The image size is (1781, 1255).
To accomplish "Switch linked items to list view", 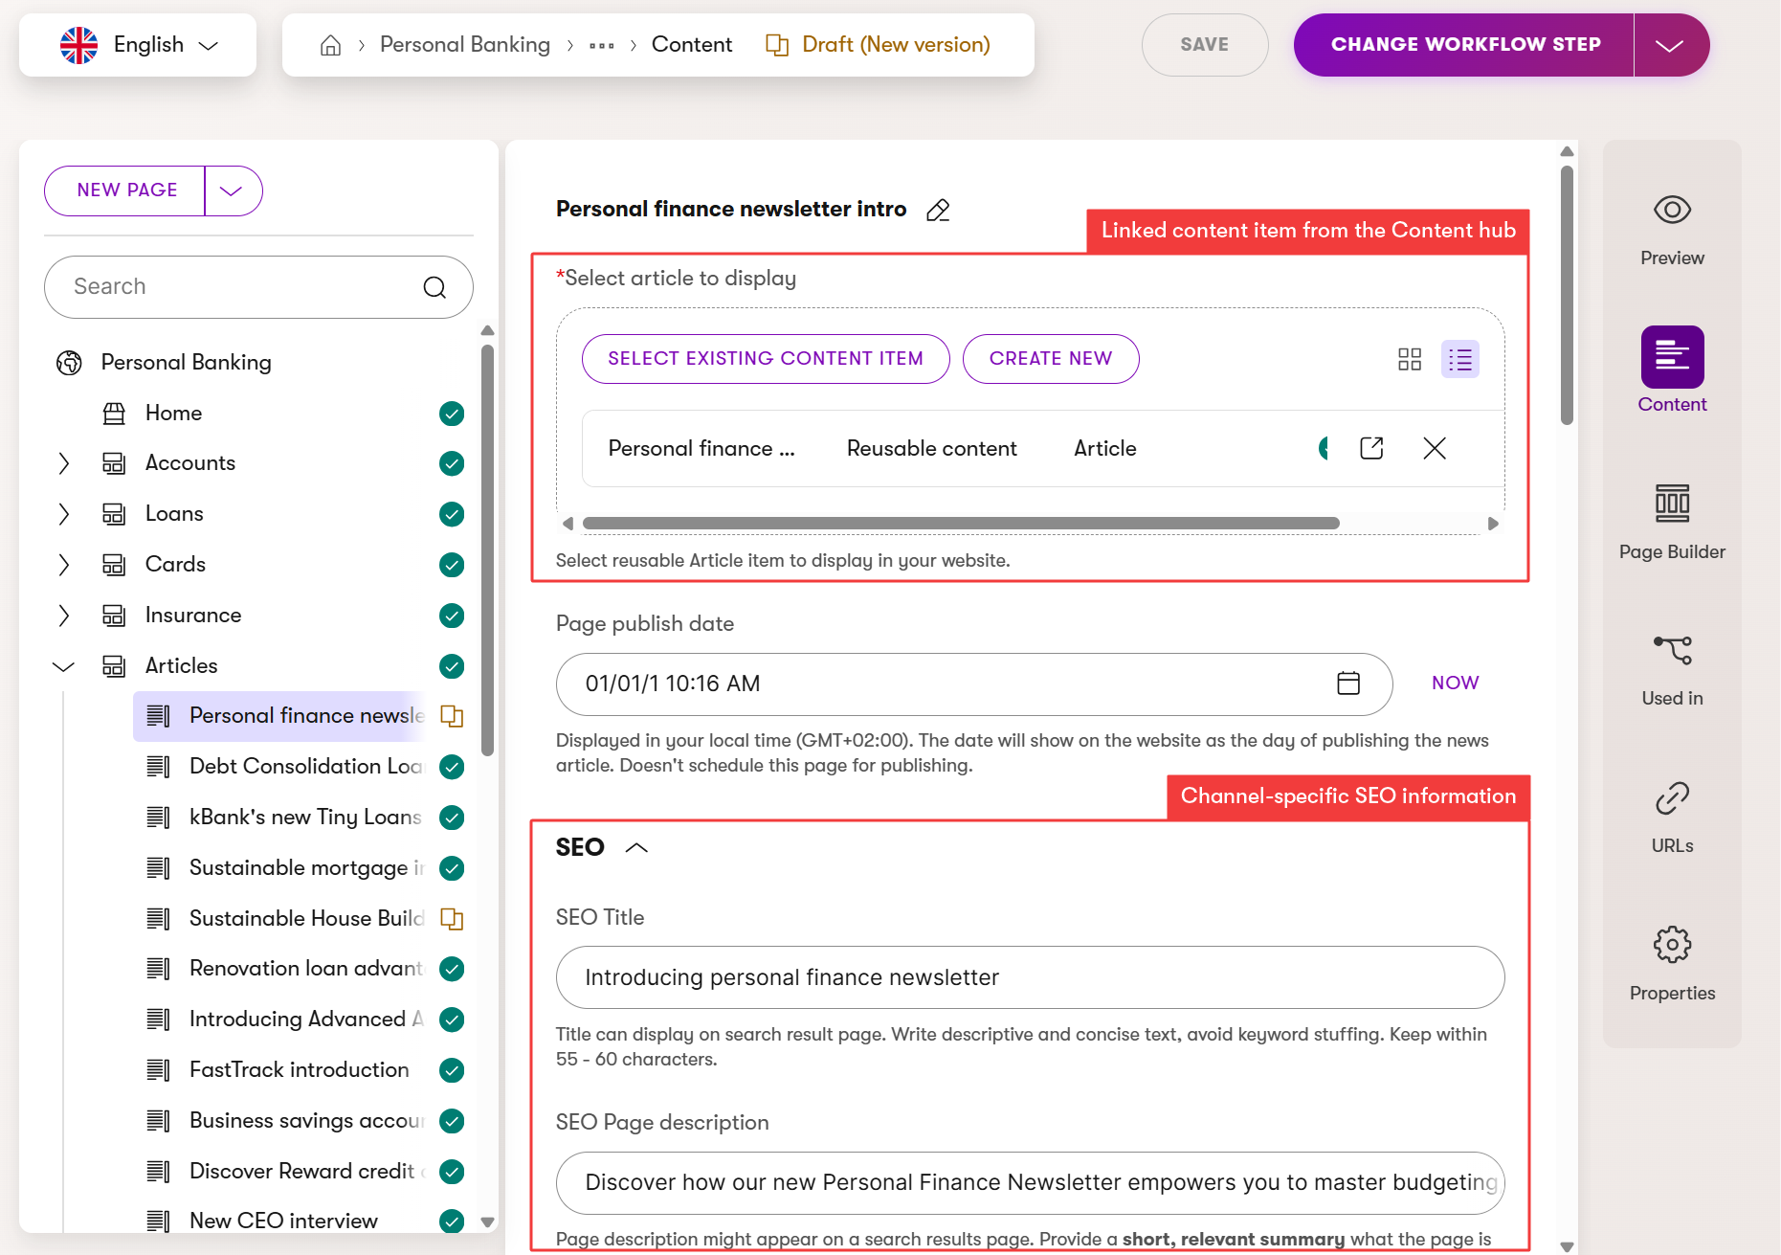I will click(x=1460, y=359).
